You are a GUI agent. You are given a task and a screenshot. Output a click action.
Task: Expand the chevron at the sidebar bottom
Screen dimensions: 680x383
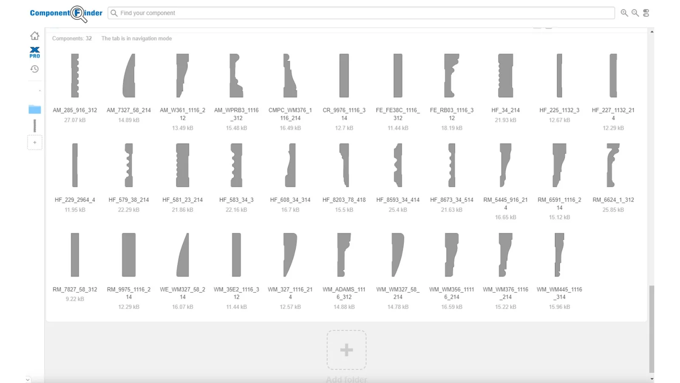pyautogui.click(x=28, y=379)
